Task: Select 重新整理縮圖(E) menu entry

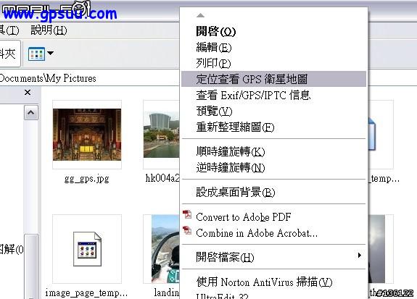Action: tap(273, 127)
